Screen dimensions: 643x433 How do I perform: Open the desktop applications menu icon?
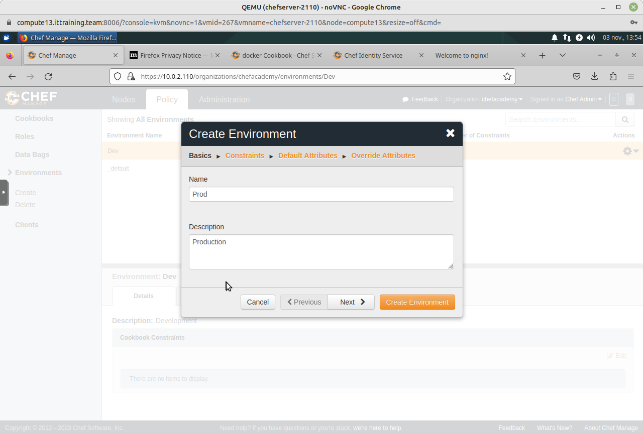tap(7, 38)
